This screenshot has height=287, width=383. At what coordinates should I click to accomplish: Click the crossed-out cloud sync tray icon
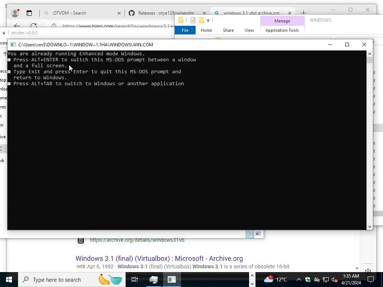(316, 280)
